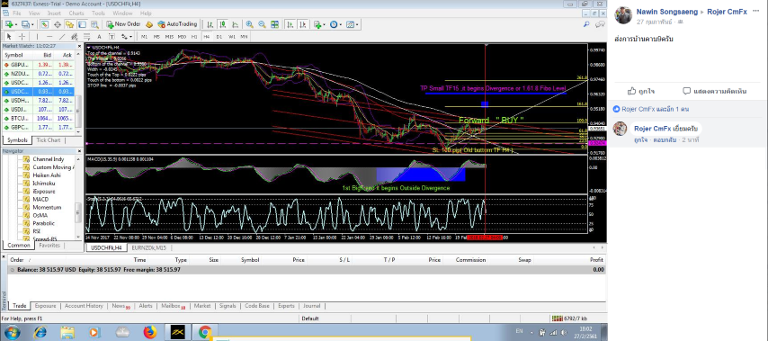Image resolution: width=768 pixels, height=341 pixels.
Task: Click the indicators list add icon
Action: (317, 24)
